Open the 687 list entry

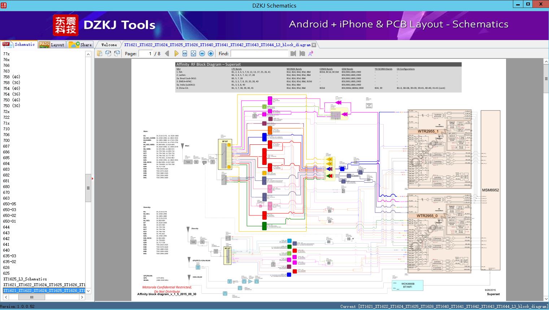6,146
